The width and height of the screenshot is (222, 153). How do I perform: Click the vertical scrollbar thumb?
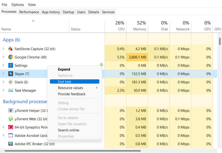pyautogui.click(x=220, y=41)
